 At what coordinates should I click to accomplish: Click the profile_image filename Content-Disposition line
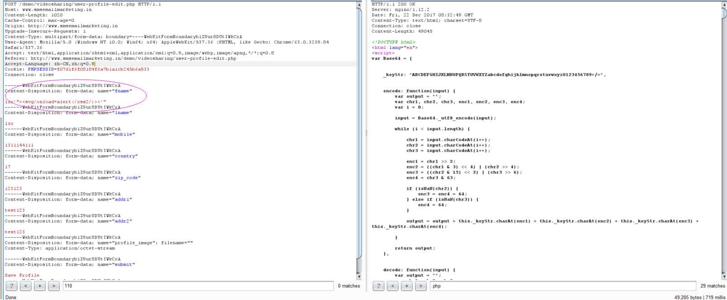(x=99, y=243)
